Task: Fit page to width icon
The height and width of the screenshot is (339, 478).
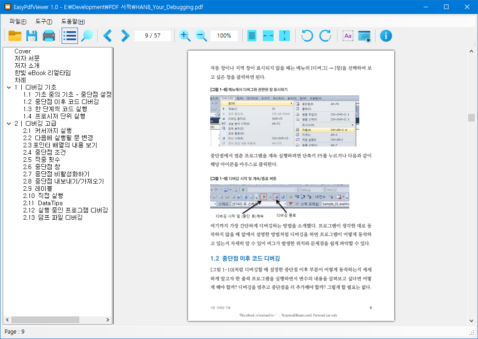Action: 268,36
